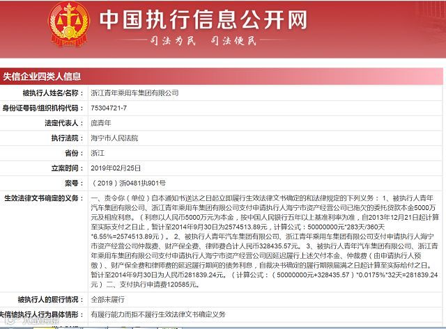Click the final obligation line 二、支付执行申请费120585元
The image size is (446, 329).
point(153,284)
